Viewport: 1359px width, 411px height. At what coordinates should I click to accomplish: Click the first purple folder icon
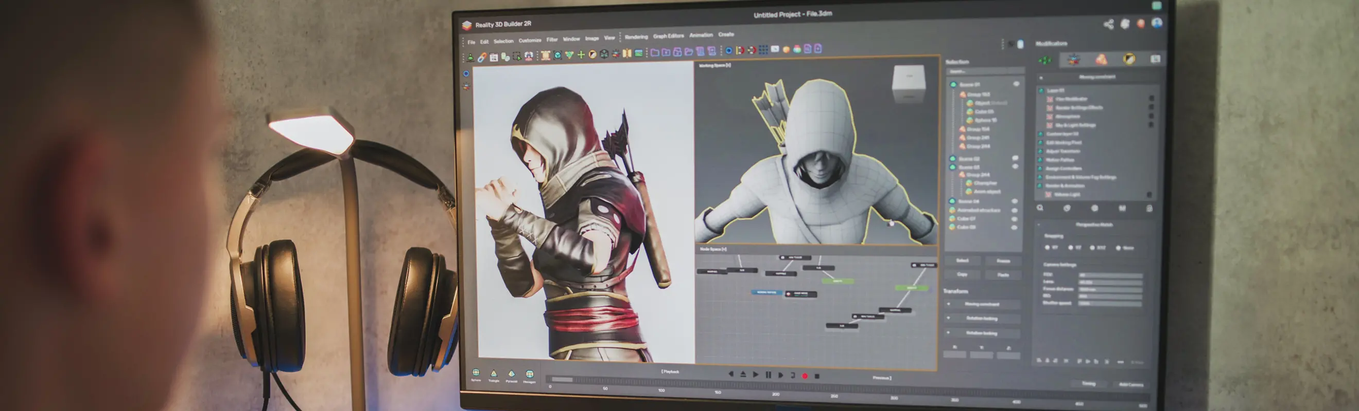tap(655, 52)
